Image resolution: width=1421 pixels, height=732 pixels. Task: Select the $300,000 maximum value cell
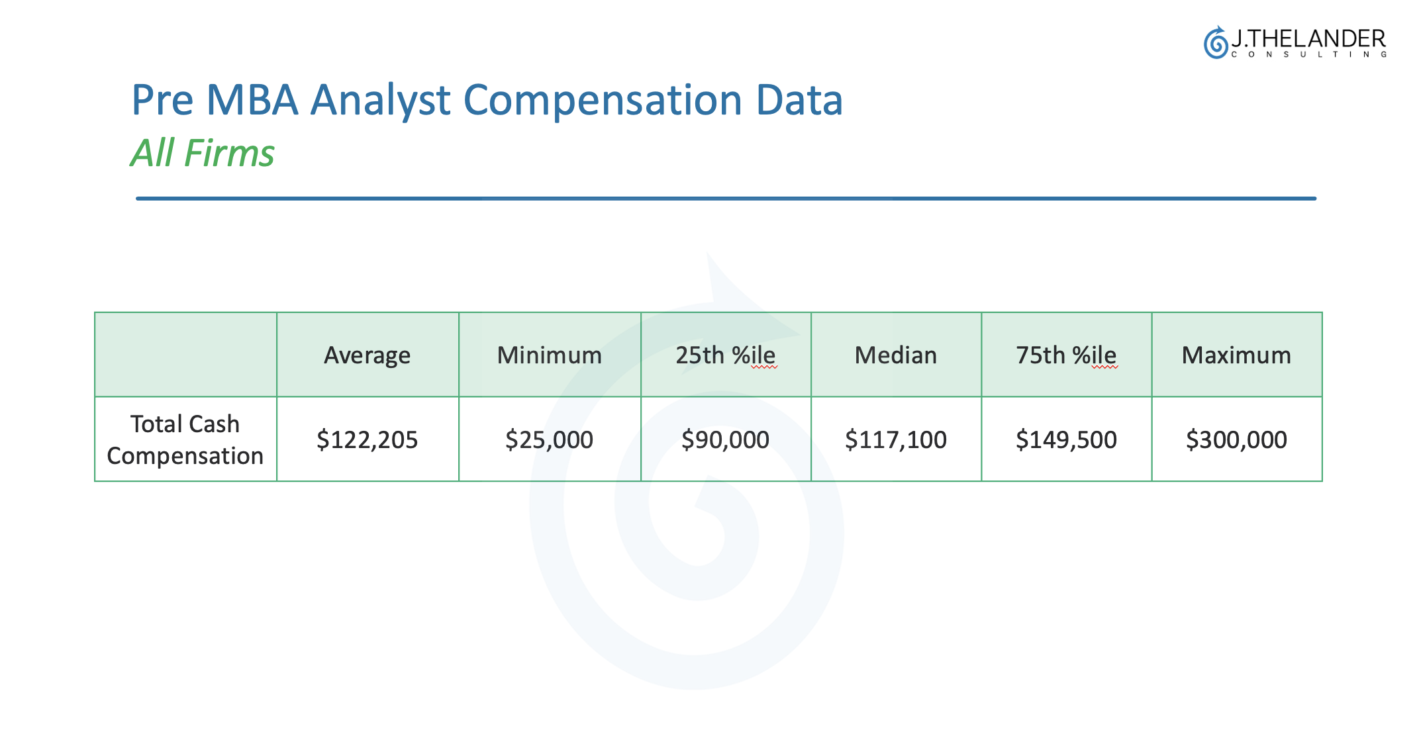tap(1236, 439)
